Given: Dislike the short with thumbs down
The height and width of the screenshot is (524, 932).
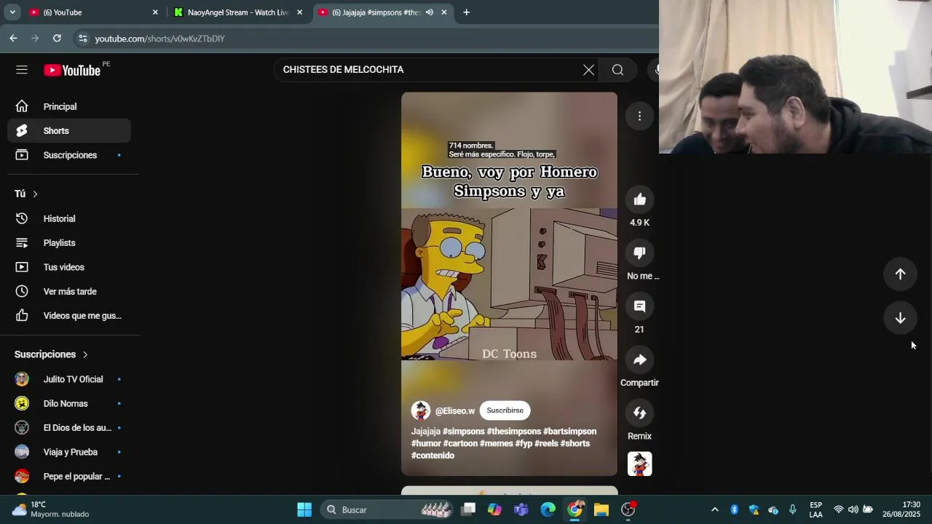Looking at the screenshot, I should 639,253.
